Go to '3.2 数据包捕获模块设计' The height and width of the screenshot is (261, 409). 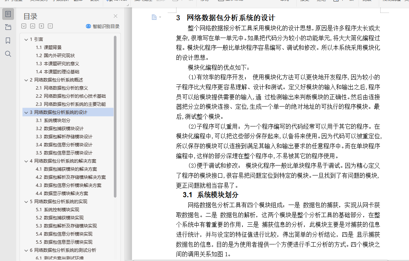click(60, 128)
